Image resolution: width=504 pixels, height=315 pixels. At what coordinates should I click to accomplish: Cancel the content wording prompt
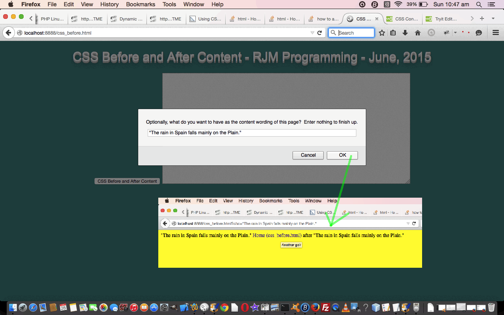308,155
